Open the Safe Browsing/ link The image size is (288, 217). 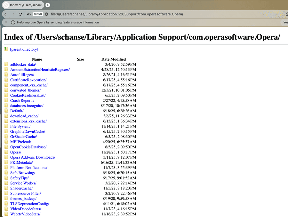[x=23, y=173]
